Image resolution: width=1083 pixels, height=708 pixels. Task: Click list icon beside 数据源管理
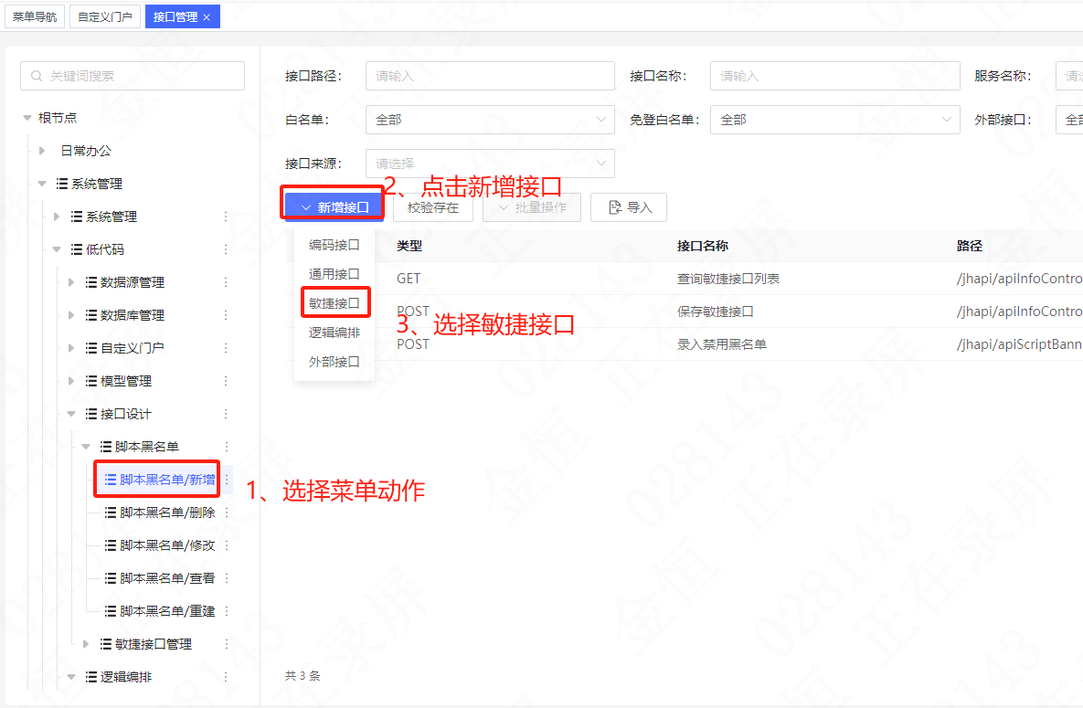coord(90,282)
